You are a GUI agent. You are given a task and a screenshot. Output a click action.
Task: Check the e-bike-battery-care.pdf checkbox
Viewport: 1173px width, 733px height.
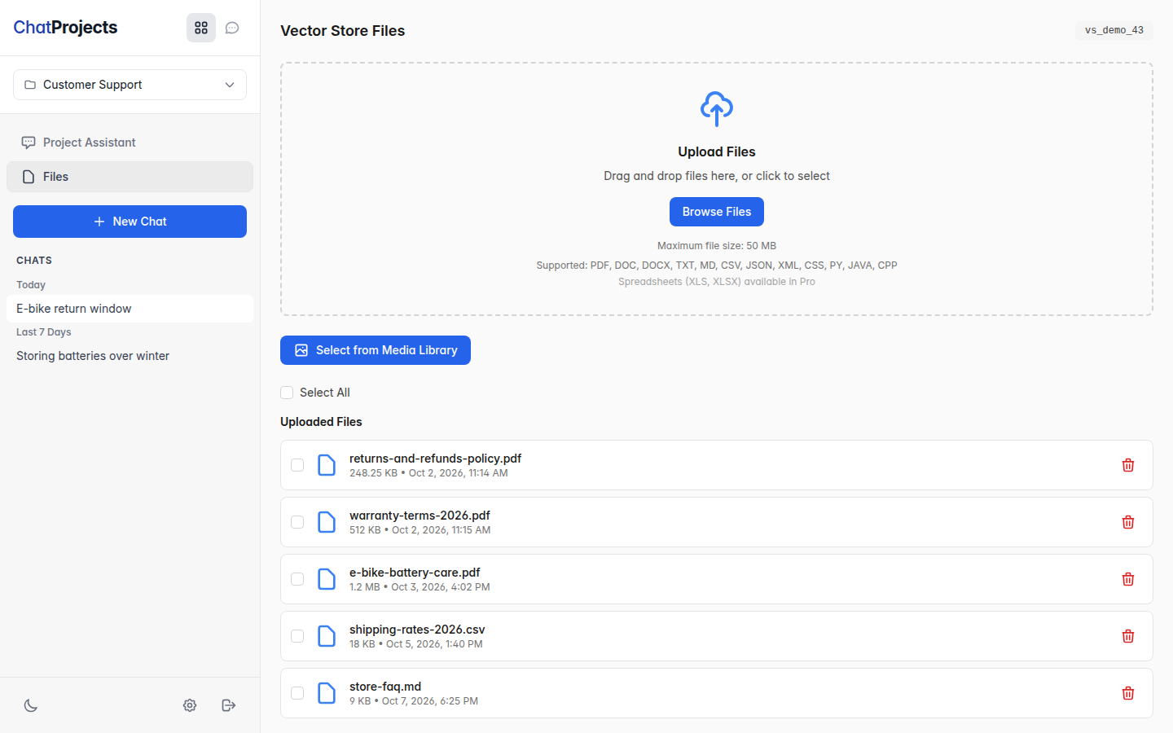(297, 579)
